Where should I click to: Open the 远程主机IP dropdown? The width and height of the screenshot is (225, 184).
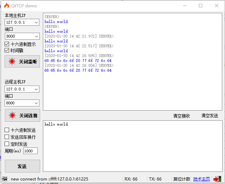36,89
